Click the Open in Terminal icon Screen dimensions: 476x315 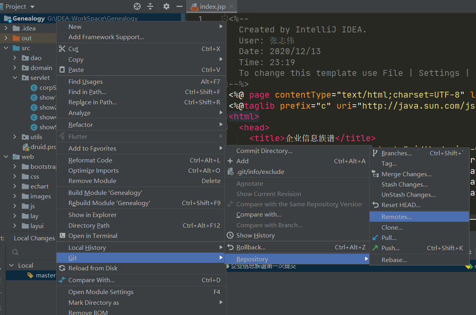[x=62, y=236]
